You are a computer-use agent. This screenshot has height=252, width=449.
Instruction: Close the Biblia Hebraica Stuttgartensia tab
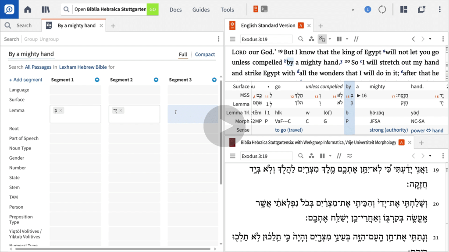pos(410,142)
